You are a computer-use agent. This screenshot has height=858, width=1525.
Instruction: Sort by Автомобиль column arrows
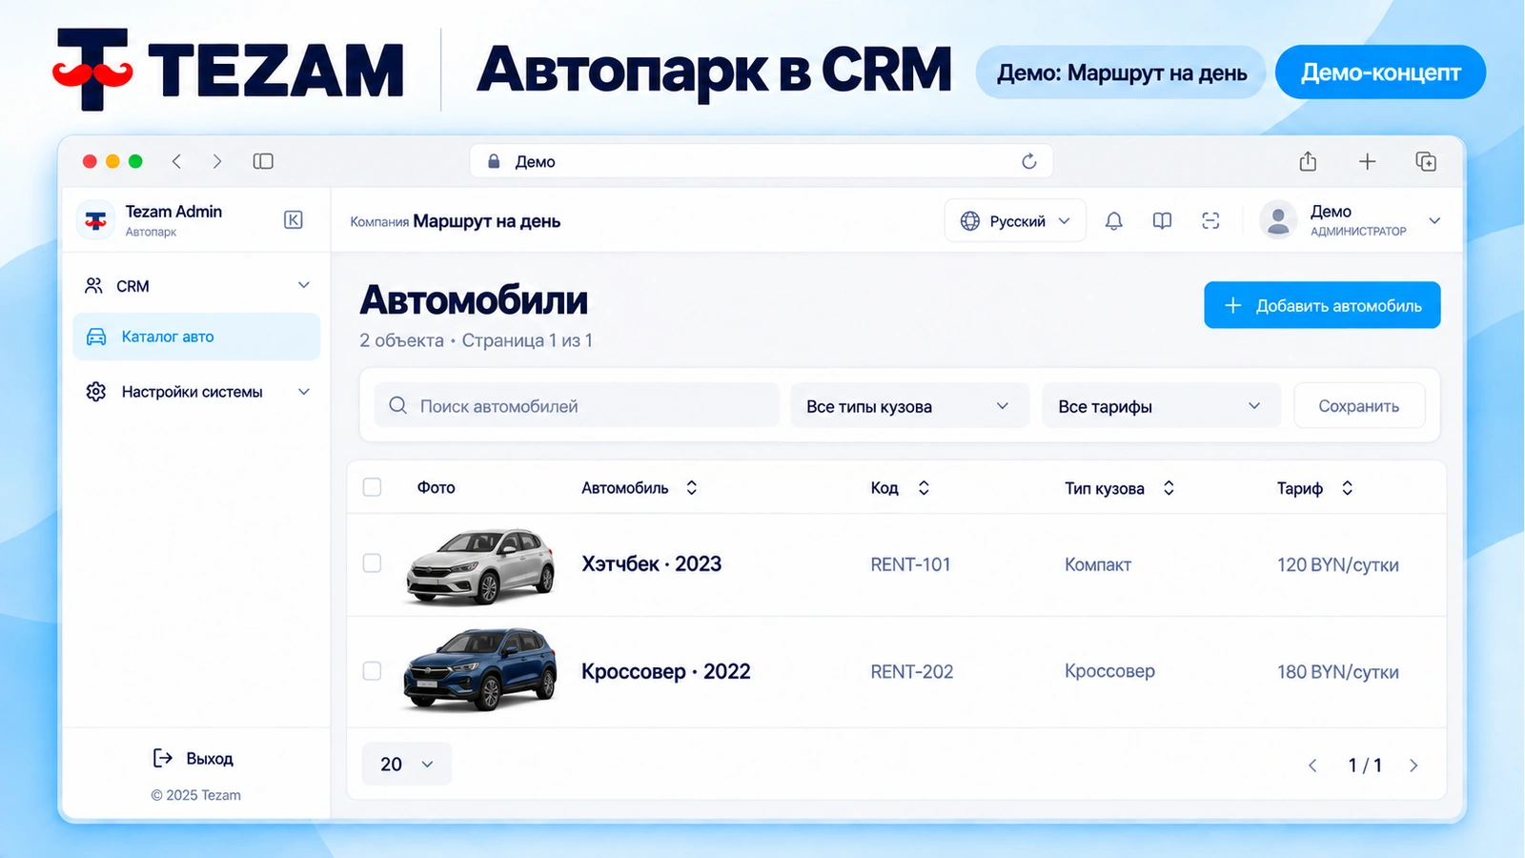pyautogui.click(x=692, y=487)
